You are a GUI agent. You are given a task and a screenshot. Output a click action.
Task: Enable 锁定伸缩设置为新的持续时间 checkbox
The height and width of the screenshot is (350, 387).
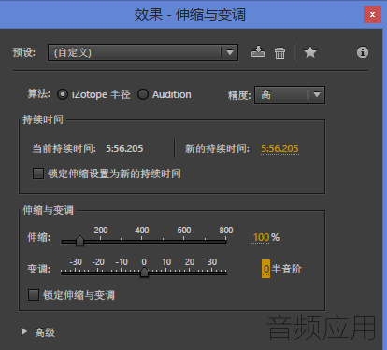38,174
